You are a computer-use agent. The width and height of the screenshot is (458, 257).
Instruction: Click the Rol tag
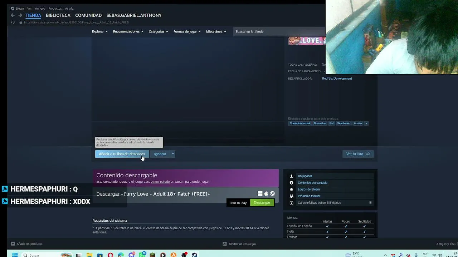(331, 124)
